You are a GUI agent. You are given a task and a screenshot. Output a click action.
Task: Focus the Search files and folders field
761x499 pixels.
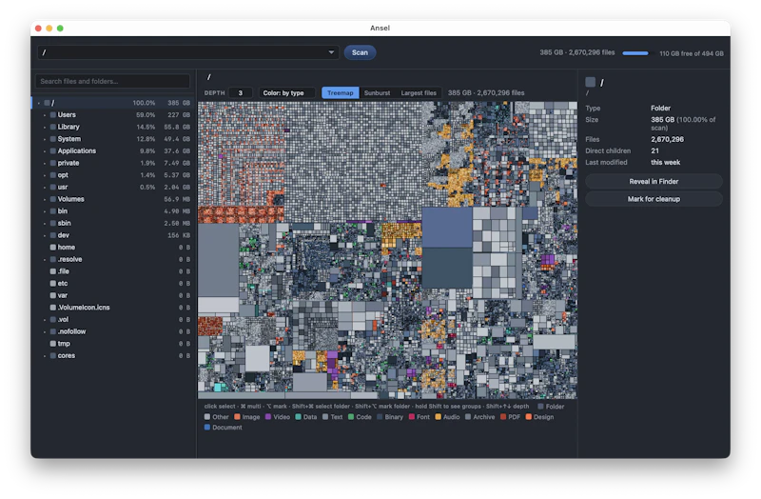coord(112,81)
